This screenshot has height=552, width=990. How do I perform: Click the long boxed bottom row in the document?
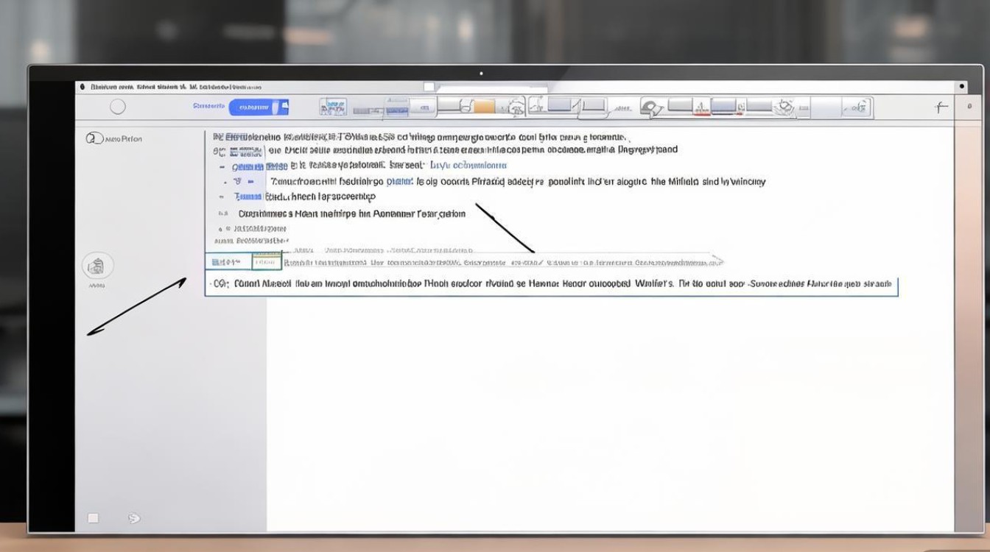[x=551, y=283]
